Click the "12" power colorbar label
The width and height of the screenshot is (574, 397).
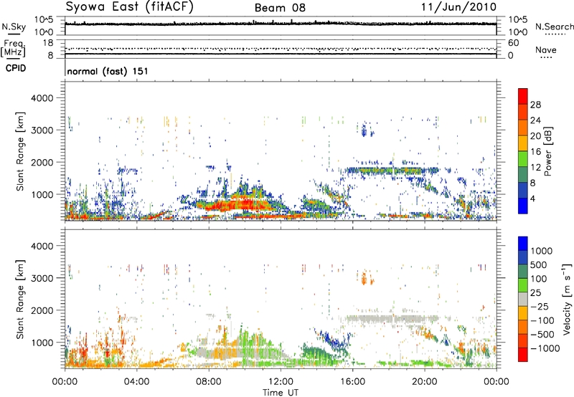pyautogui.click(x=535, y=168)
